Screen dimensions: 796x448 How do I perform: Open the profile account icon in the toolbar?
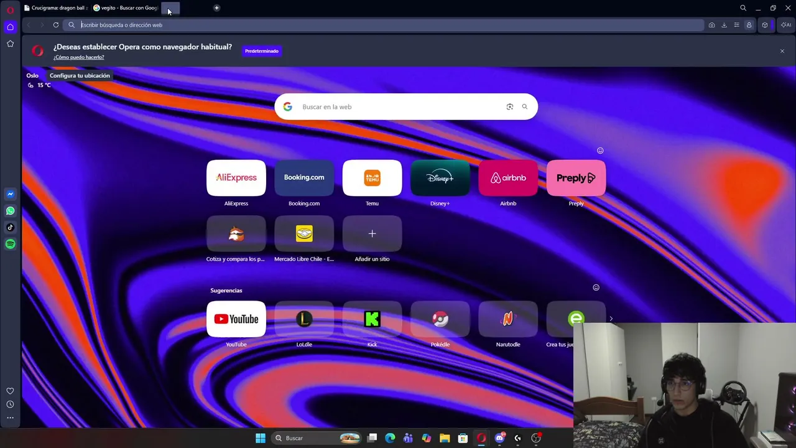point(749,25)
